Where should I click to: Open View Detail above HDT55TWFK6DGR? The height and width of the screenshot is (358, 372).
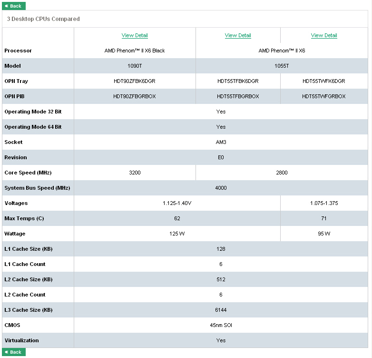(324, 35)
